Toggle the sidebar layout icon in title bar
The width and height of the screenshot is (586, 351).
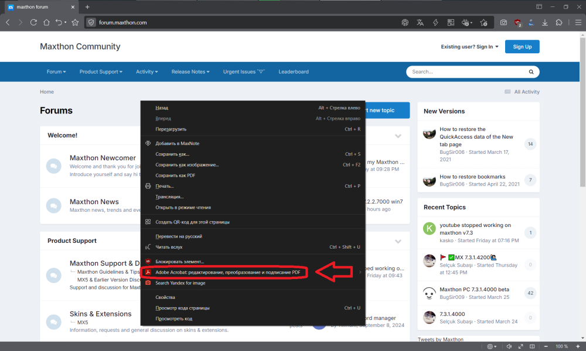click(539, 6)
